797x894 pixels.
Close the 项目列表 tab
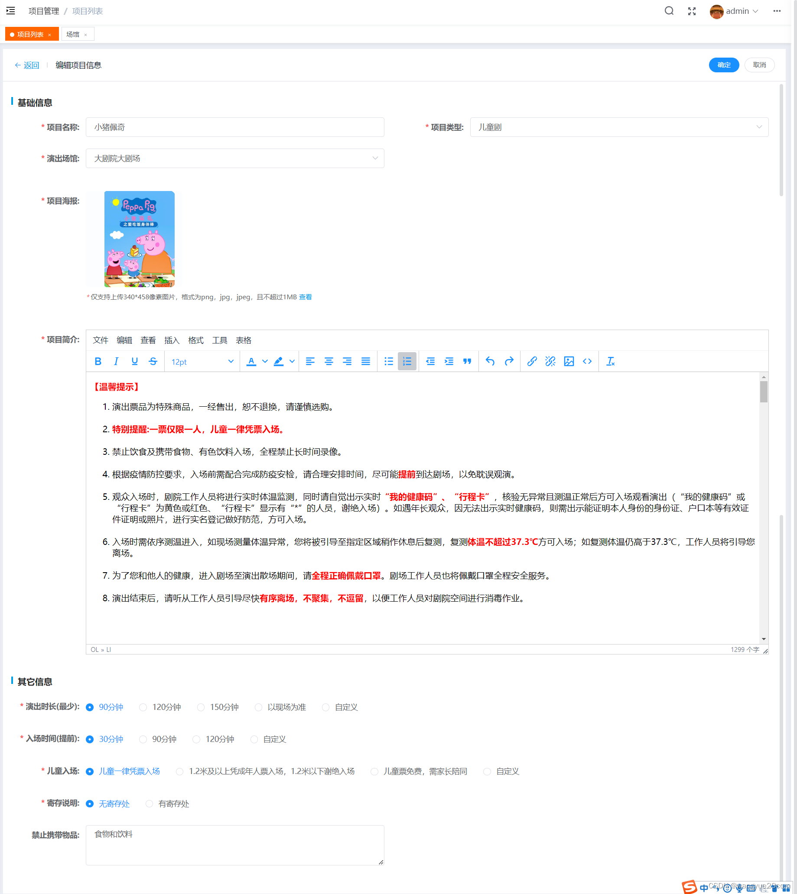pyautogui.click(x=49, y=35)
